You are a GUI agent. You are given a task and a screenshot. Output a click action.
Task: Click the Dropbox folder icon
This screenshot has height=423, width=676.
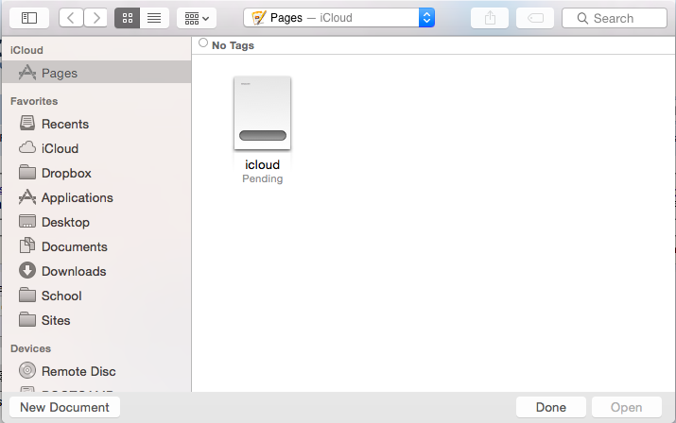coord(27,172)
